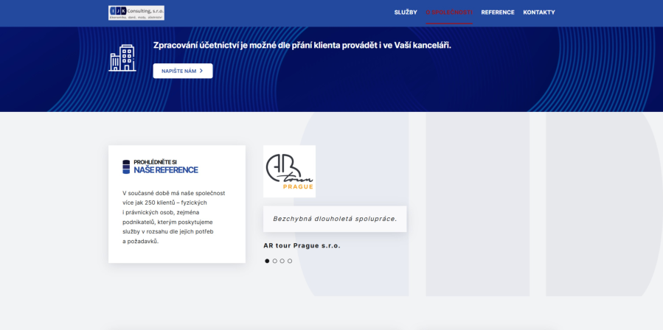Go to O SPOLEČNOSTI section
Screen dimensions: 663x330
(x=449, y=13)
